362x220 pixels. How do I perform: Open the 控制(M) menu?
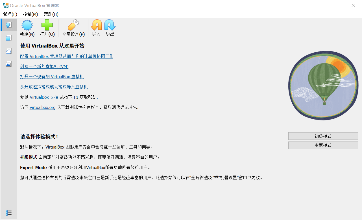coord(30,14)
